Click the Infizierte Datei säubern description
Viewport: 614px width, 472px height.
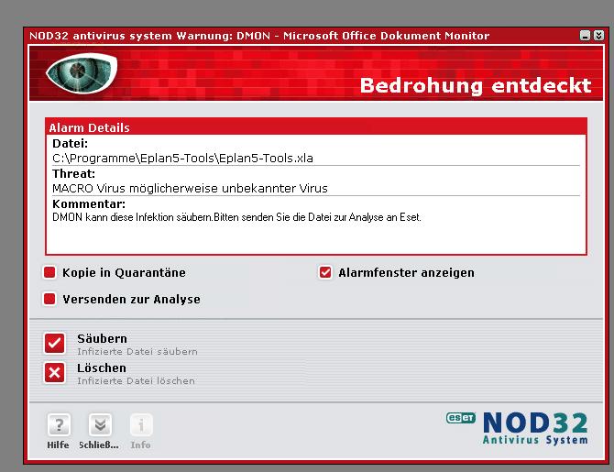[137, 351]
